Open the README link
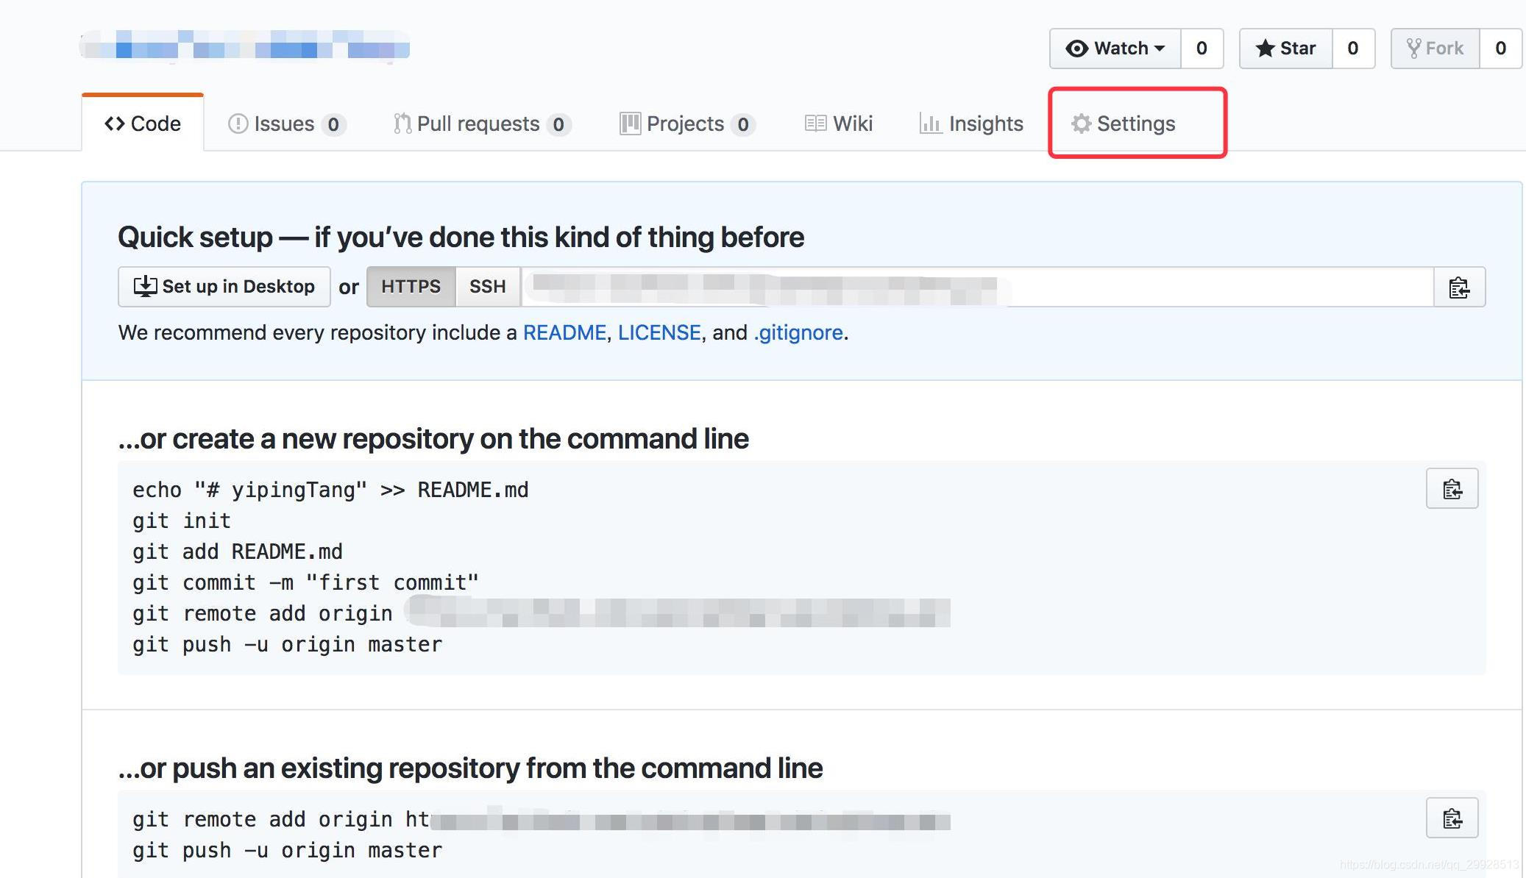This screenshot has width=1526, height=878. pyautogui.click(x=564, y=332)
